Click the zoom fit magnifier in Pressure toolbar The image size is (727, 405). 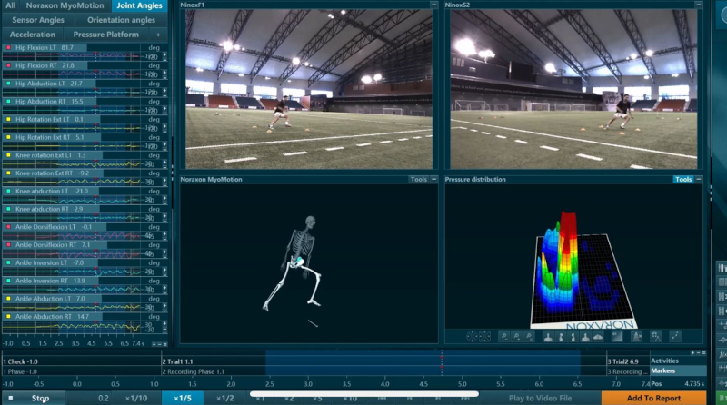pos(529,336)
